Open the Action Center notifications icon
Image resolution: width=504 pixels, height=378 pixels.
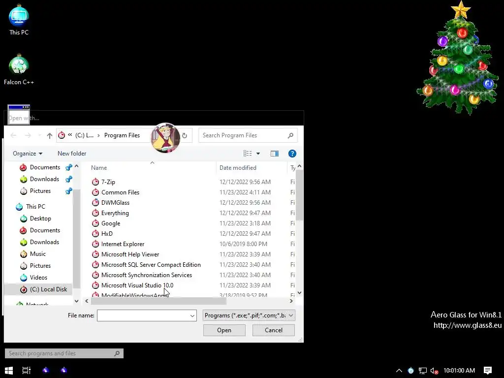(488, 371)
